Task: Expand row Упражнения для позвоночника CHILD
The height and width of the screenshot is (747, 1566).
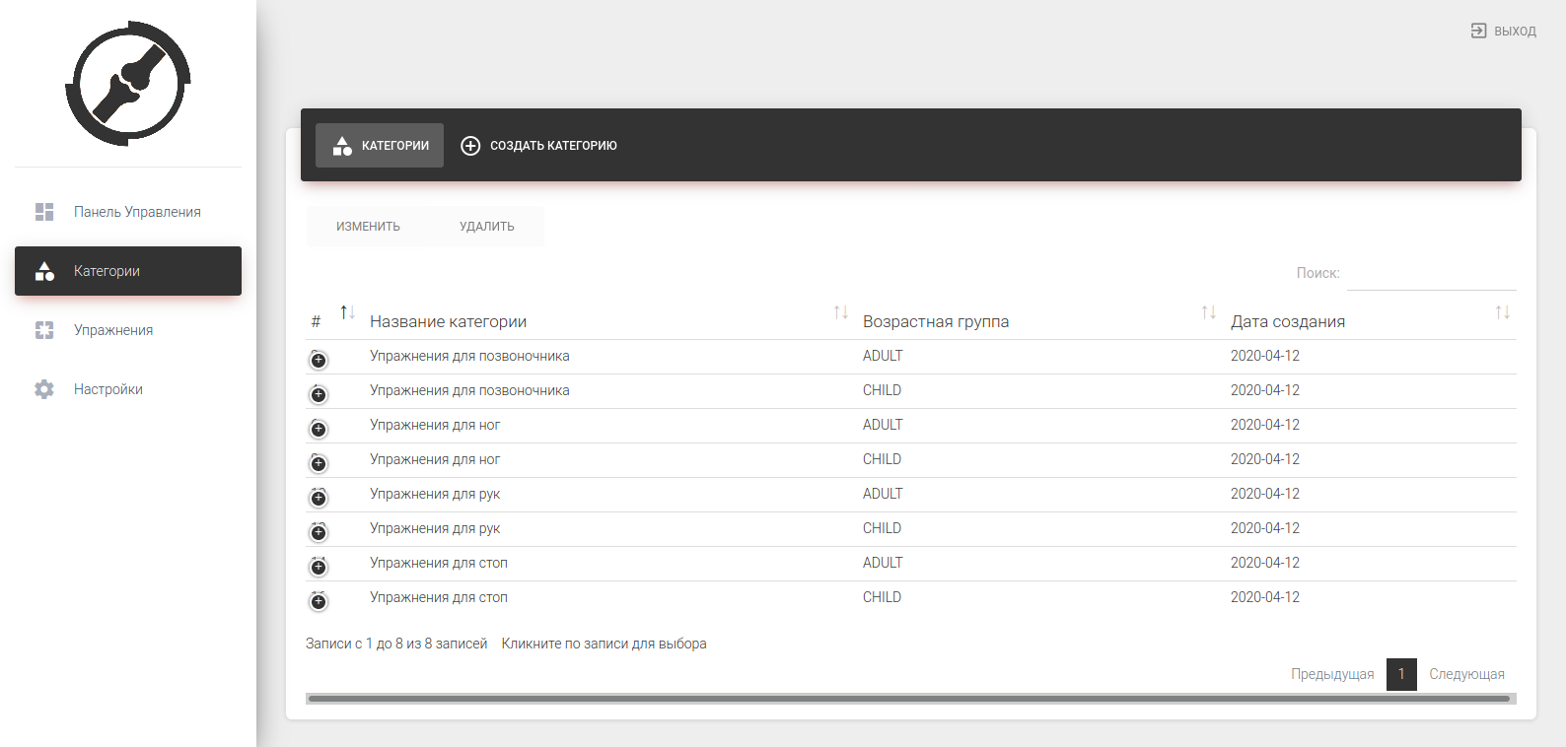Action: [x=319, y=394]
